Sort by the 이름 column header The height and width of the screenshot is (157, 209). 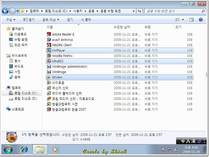(79, 27)
